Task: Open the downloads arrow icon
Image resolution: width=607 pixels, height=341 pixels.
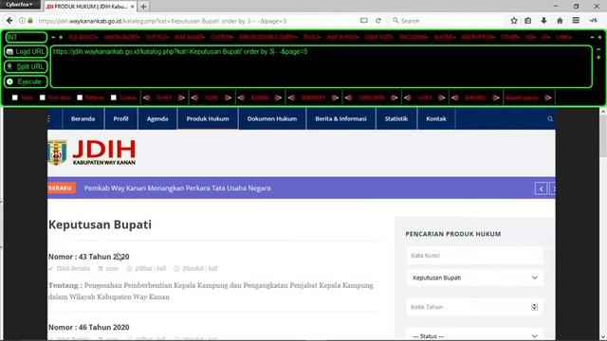Action: click(543, 21)
